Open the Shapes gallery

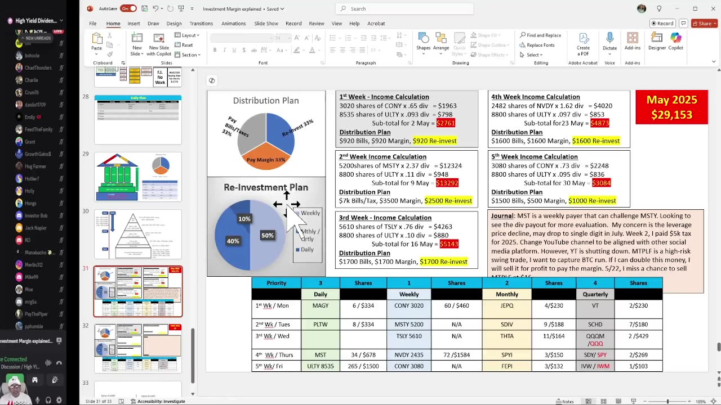[424, 42]
